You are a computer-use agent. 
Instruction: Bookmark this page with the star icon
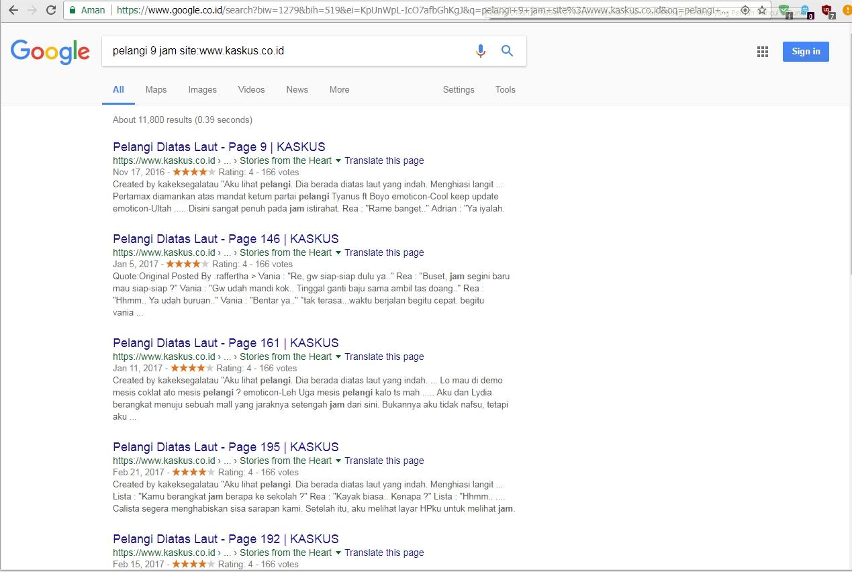coord(762,10)
